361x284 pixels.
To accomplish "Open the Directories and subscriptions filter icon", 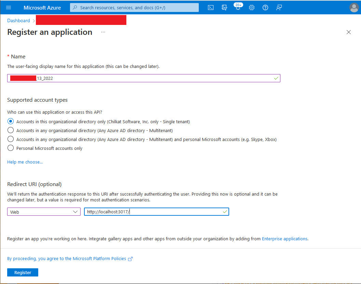I will tap(224, 8).
